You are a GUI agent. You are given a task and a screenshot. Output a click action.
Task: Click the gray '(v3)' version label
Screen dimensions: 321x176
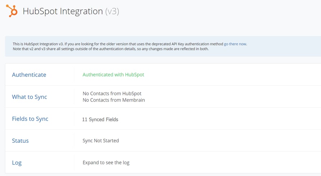tap(112, 11)
